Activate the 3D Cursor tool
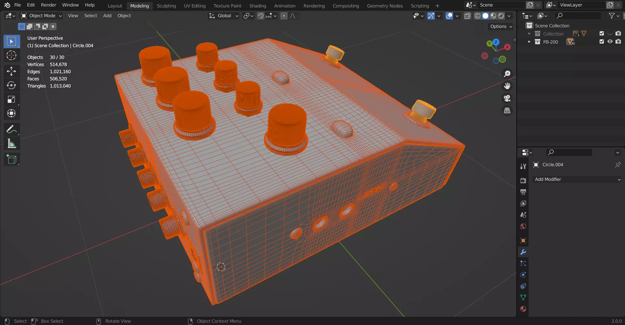The image size is (625, 325). click(x=11, y=55)
